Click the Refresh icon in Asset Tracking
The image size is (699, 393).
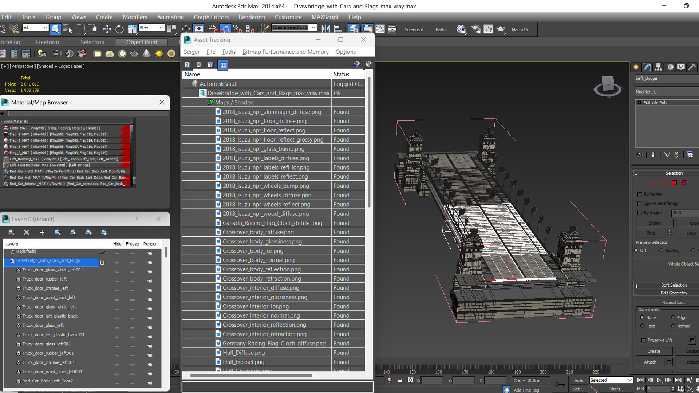187,64
